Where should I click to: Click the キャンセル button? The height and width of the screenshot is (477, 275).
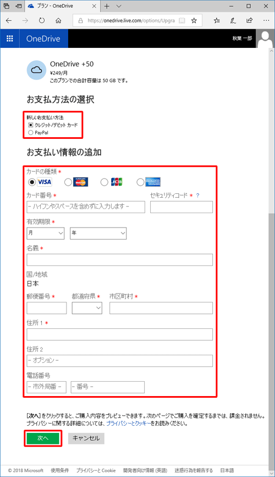86,438
